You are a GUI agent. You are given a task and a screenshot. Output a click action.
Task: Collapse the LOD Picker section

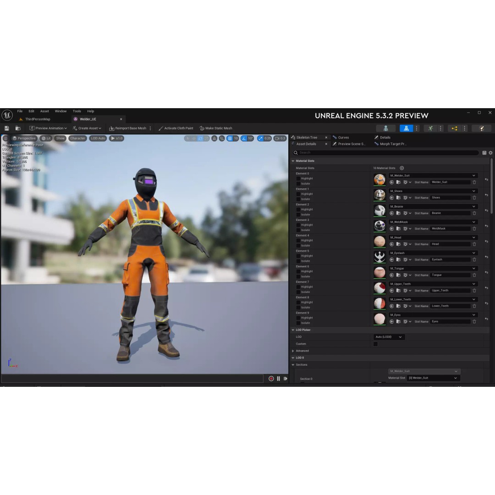point(293,330)
